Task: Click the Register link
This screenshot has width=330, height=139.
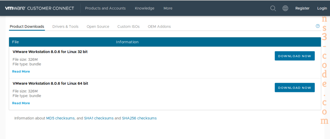Action: pos(302,8)
